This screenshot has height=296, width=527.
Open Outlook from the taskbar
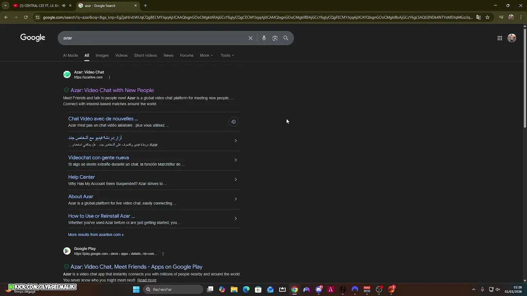tap(270, 289)
